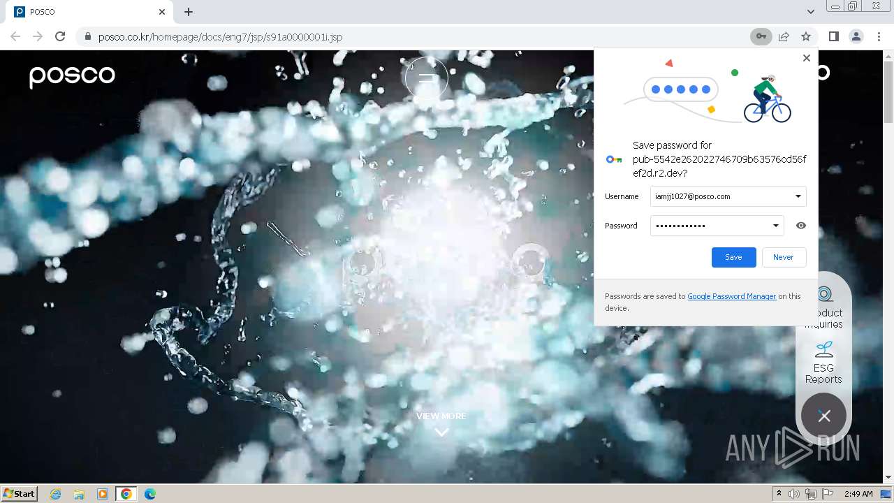This screenshot has width=894, height=503.
Task: Open media player from taskbar
Action: (103, 494)
